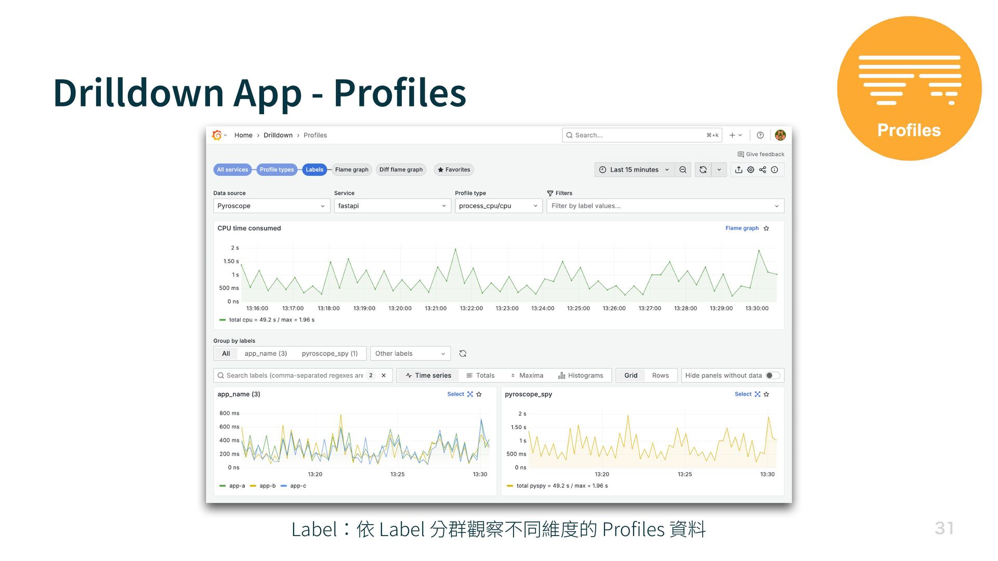Open plugin settings gear icon

[x=751, y=170]
